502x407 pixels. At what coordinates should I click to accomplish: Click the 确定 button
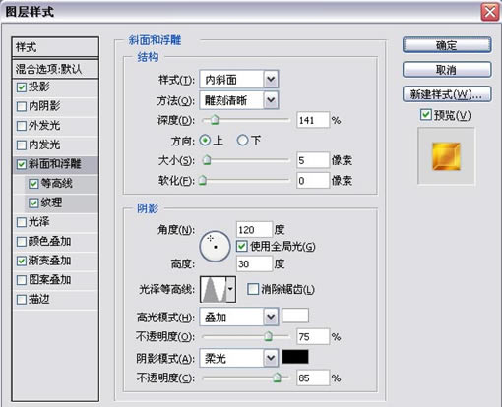pos(447,45)
